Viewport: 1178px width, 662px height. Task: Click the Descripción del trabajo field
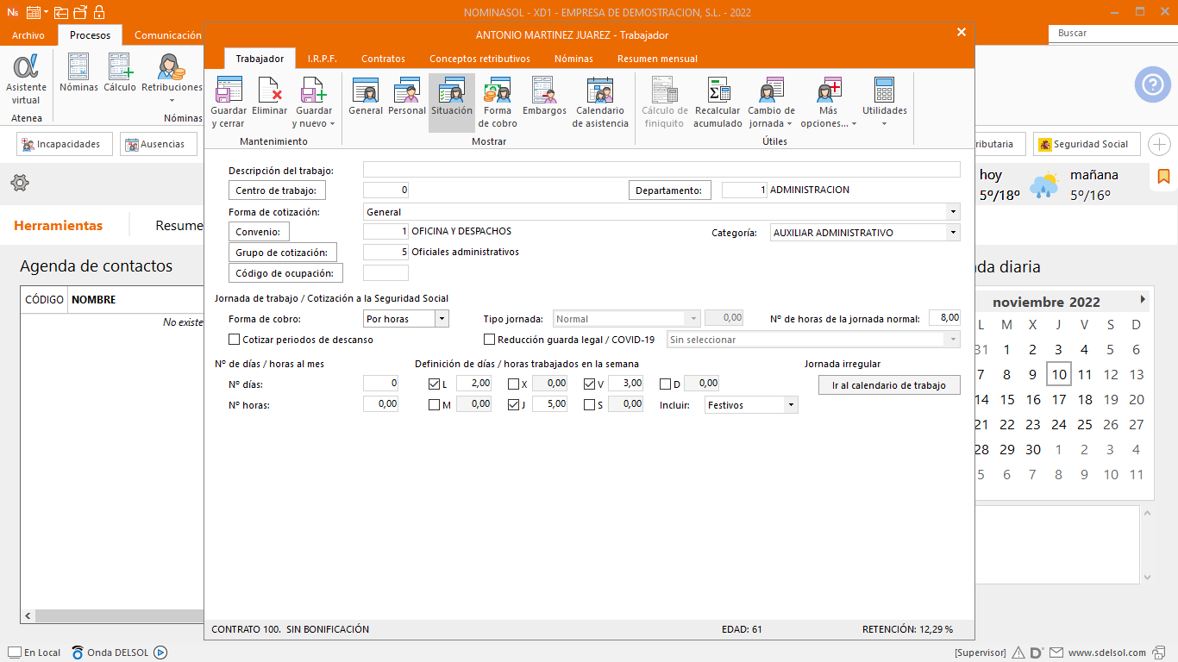(x=661, y=170)
